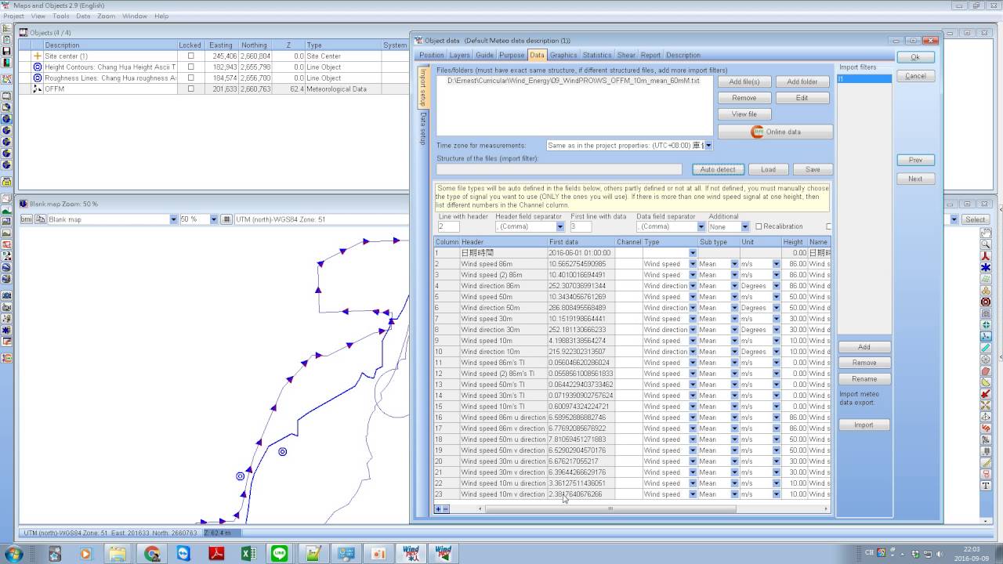The image size is (1003, 564).
Task: Click the column table horizontal scrollbar thumb
Action: point(610,509)
